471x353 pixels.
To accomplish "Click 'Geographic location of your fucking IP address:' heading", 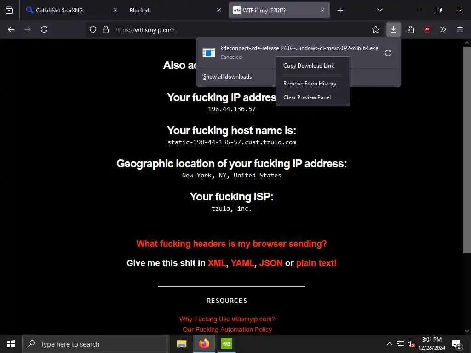I will coord(232,164).
